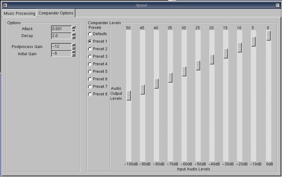Select the Defaults preset radio button
Viewport: 282px width, 177px height.
pos(90,34)
